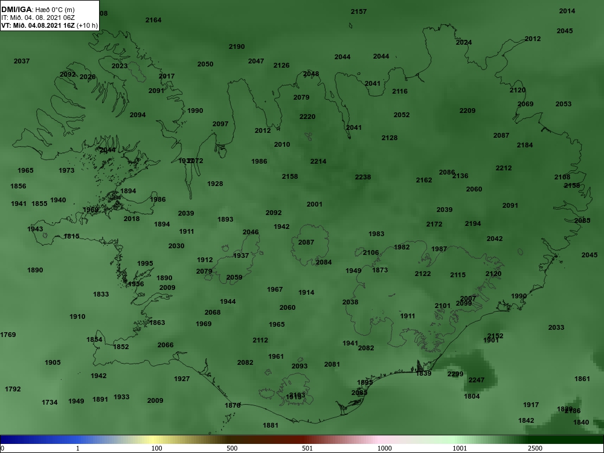
Task: Click the map value 1995
Action: [x=145, y=263]
